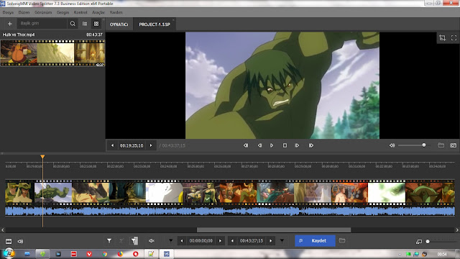
Task: Jump to next marker in player
Action: (x=311, y=145)
